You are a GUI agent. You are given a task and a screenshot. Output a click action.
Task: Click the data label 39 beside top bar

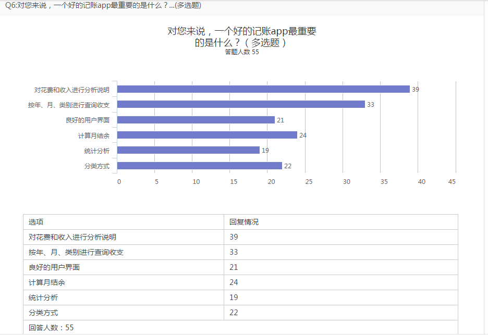pyautogui.click(x=416, y=89)
